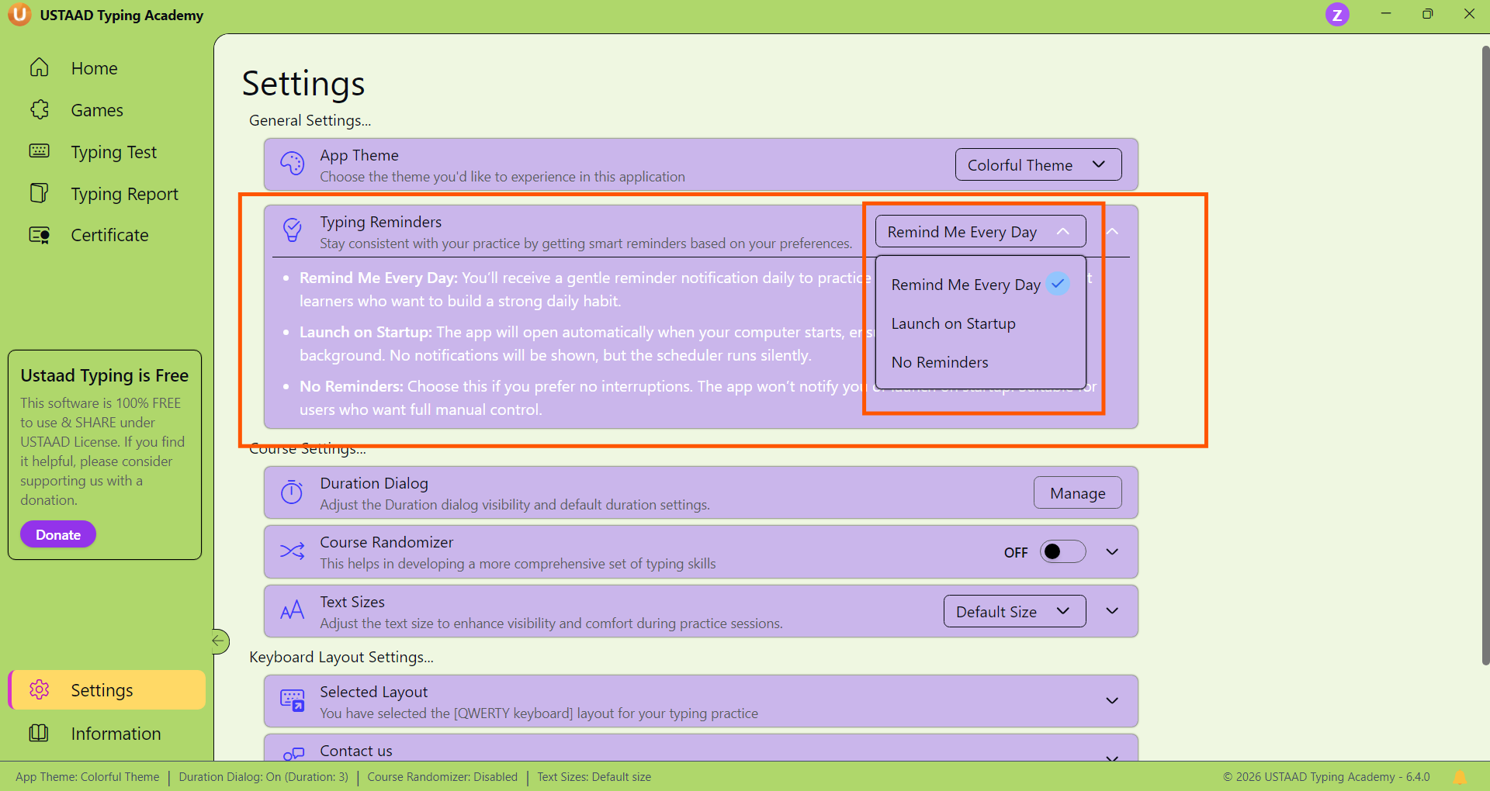Select Remind Me Every Day option

click(965, 285)
